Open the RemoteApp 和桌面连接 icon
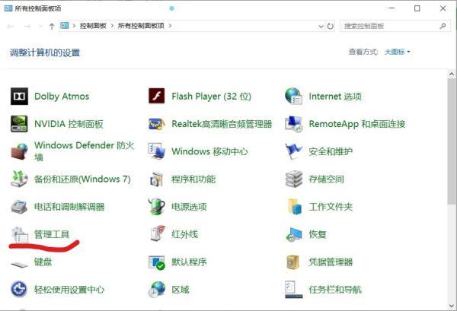This screenshot has height=311, width=457. pyautogui.click(x=294, y=124)
